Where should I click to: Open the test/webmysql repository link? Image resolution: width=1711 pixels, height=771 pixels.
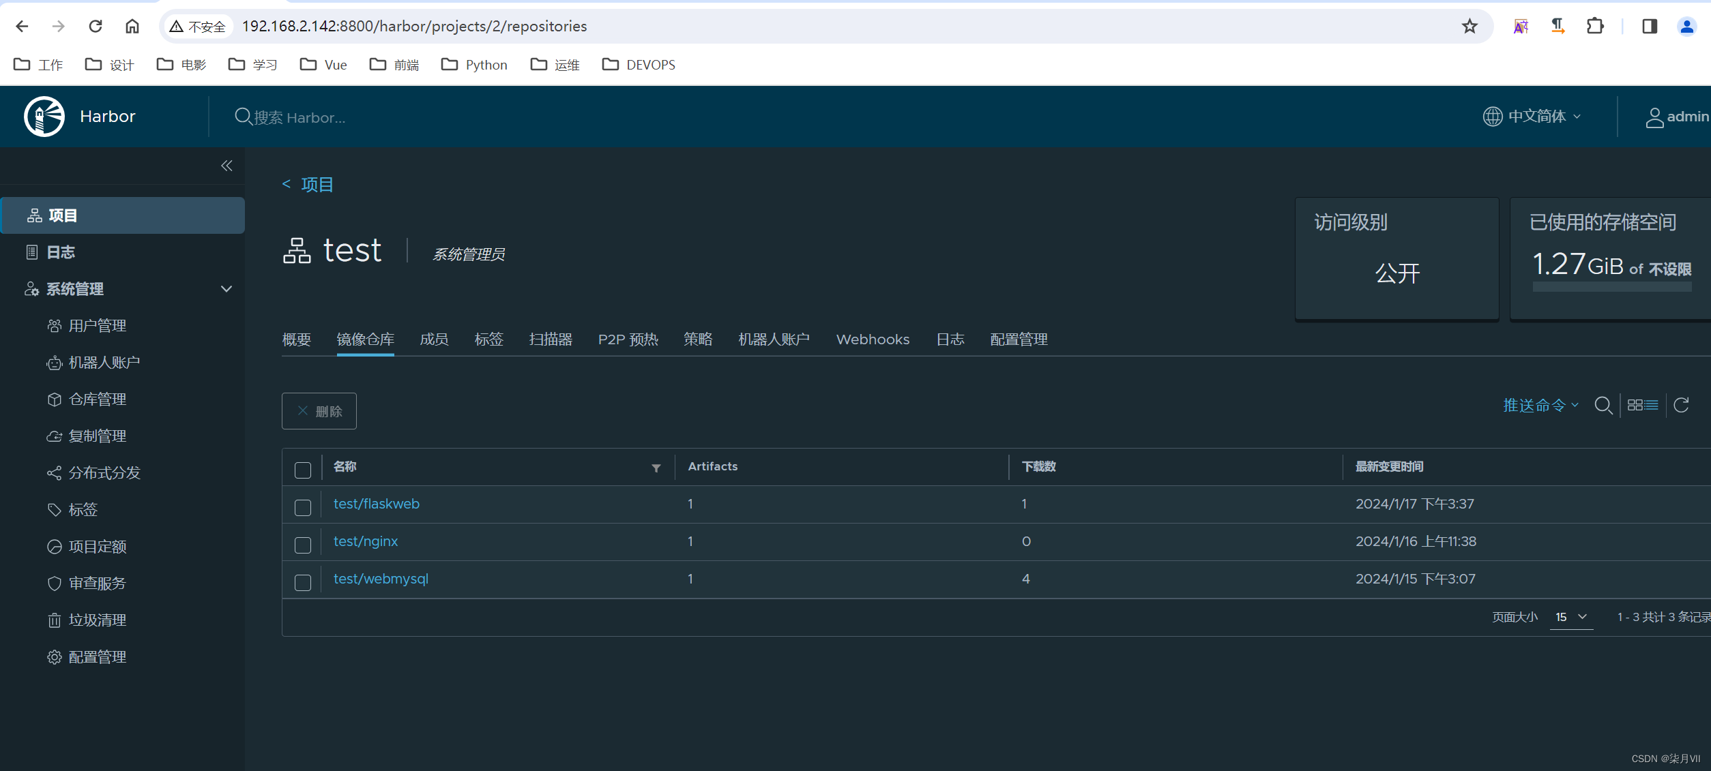click(381, 579)
